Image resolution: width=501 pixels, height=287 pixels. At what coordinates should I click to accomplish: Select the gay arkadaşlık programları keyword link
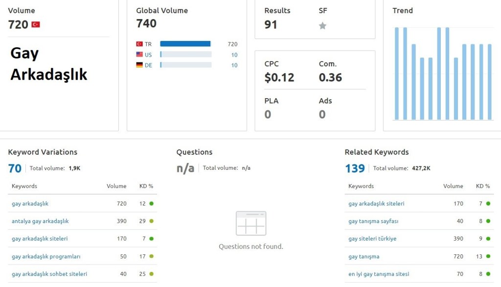[46, 256]
